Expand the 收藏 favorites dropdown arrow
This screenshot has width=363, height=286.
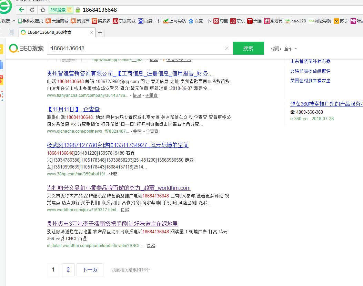[x=14, y=21]
